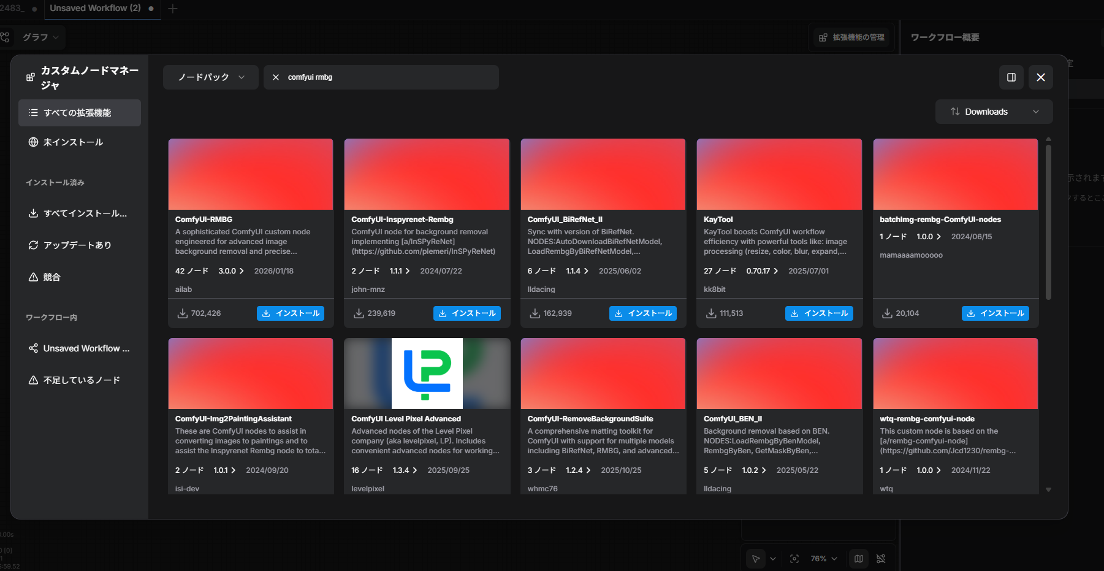Image resolution: width=1104 pixels, height=571 pixels.
Task: Open the ノードパック filter dropdown
Action: pos(211,77)
